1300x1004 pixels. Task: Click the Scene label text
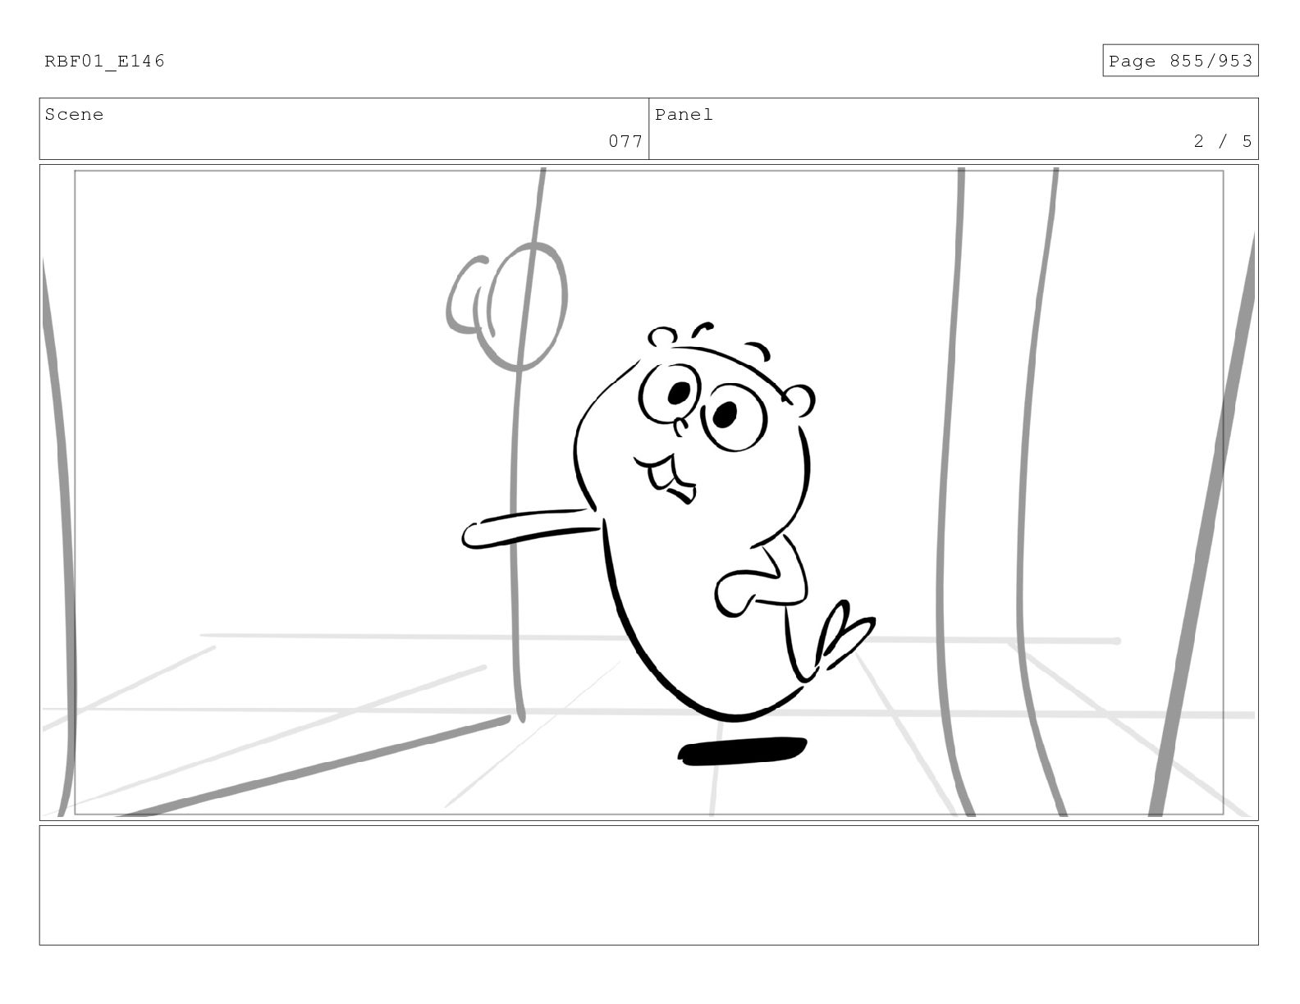pos(74,115)
